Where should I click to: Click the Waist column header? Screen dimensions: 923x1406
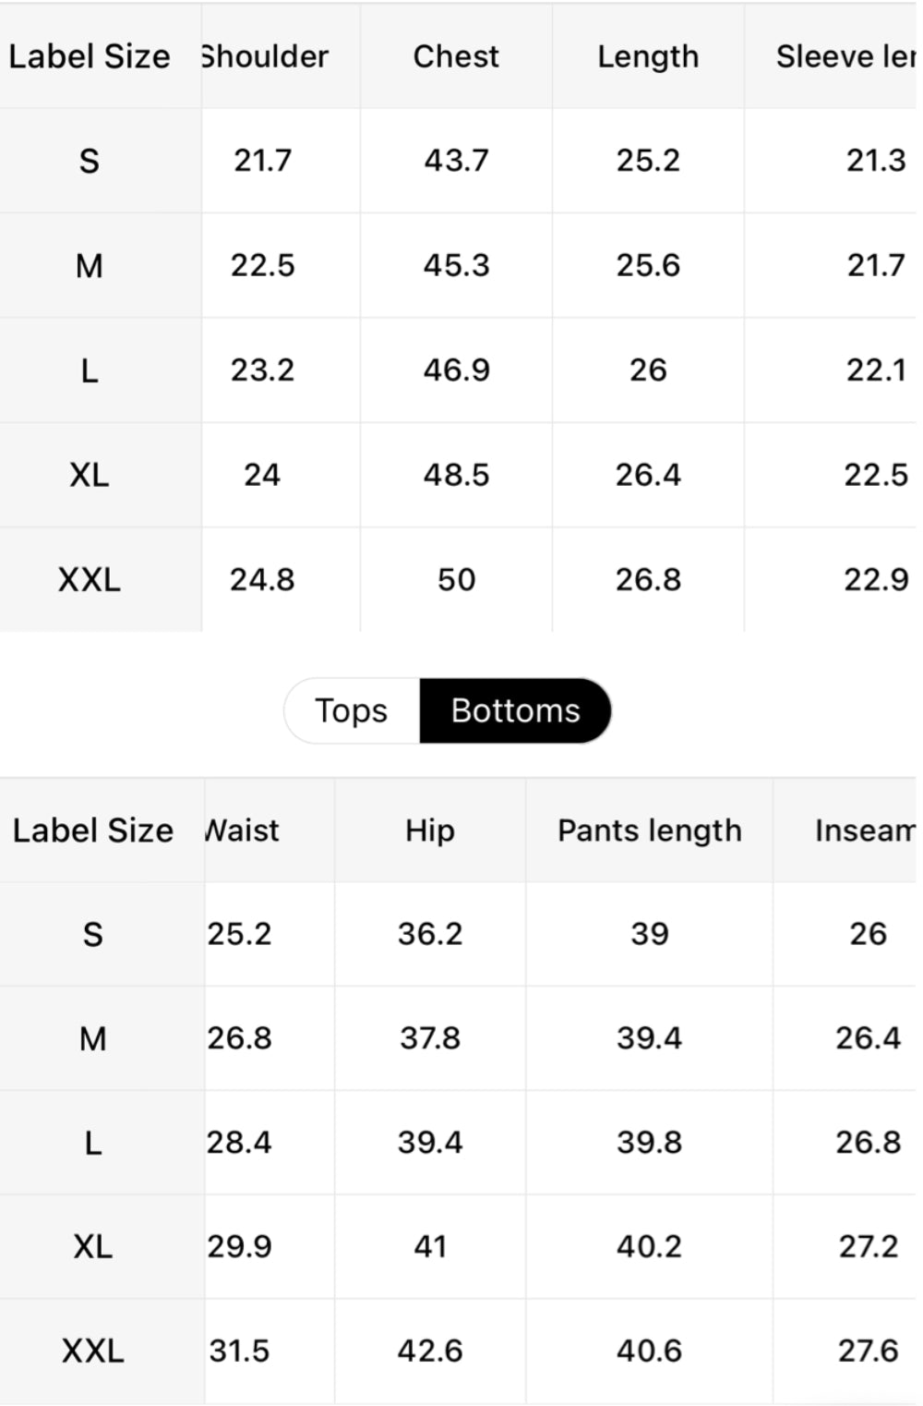tap(244, 830)
